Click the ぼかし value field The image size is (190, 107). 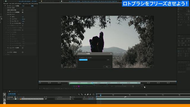[23, 17]
